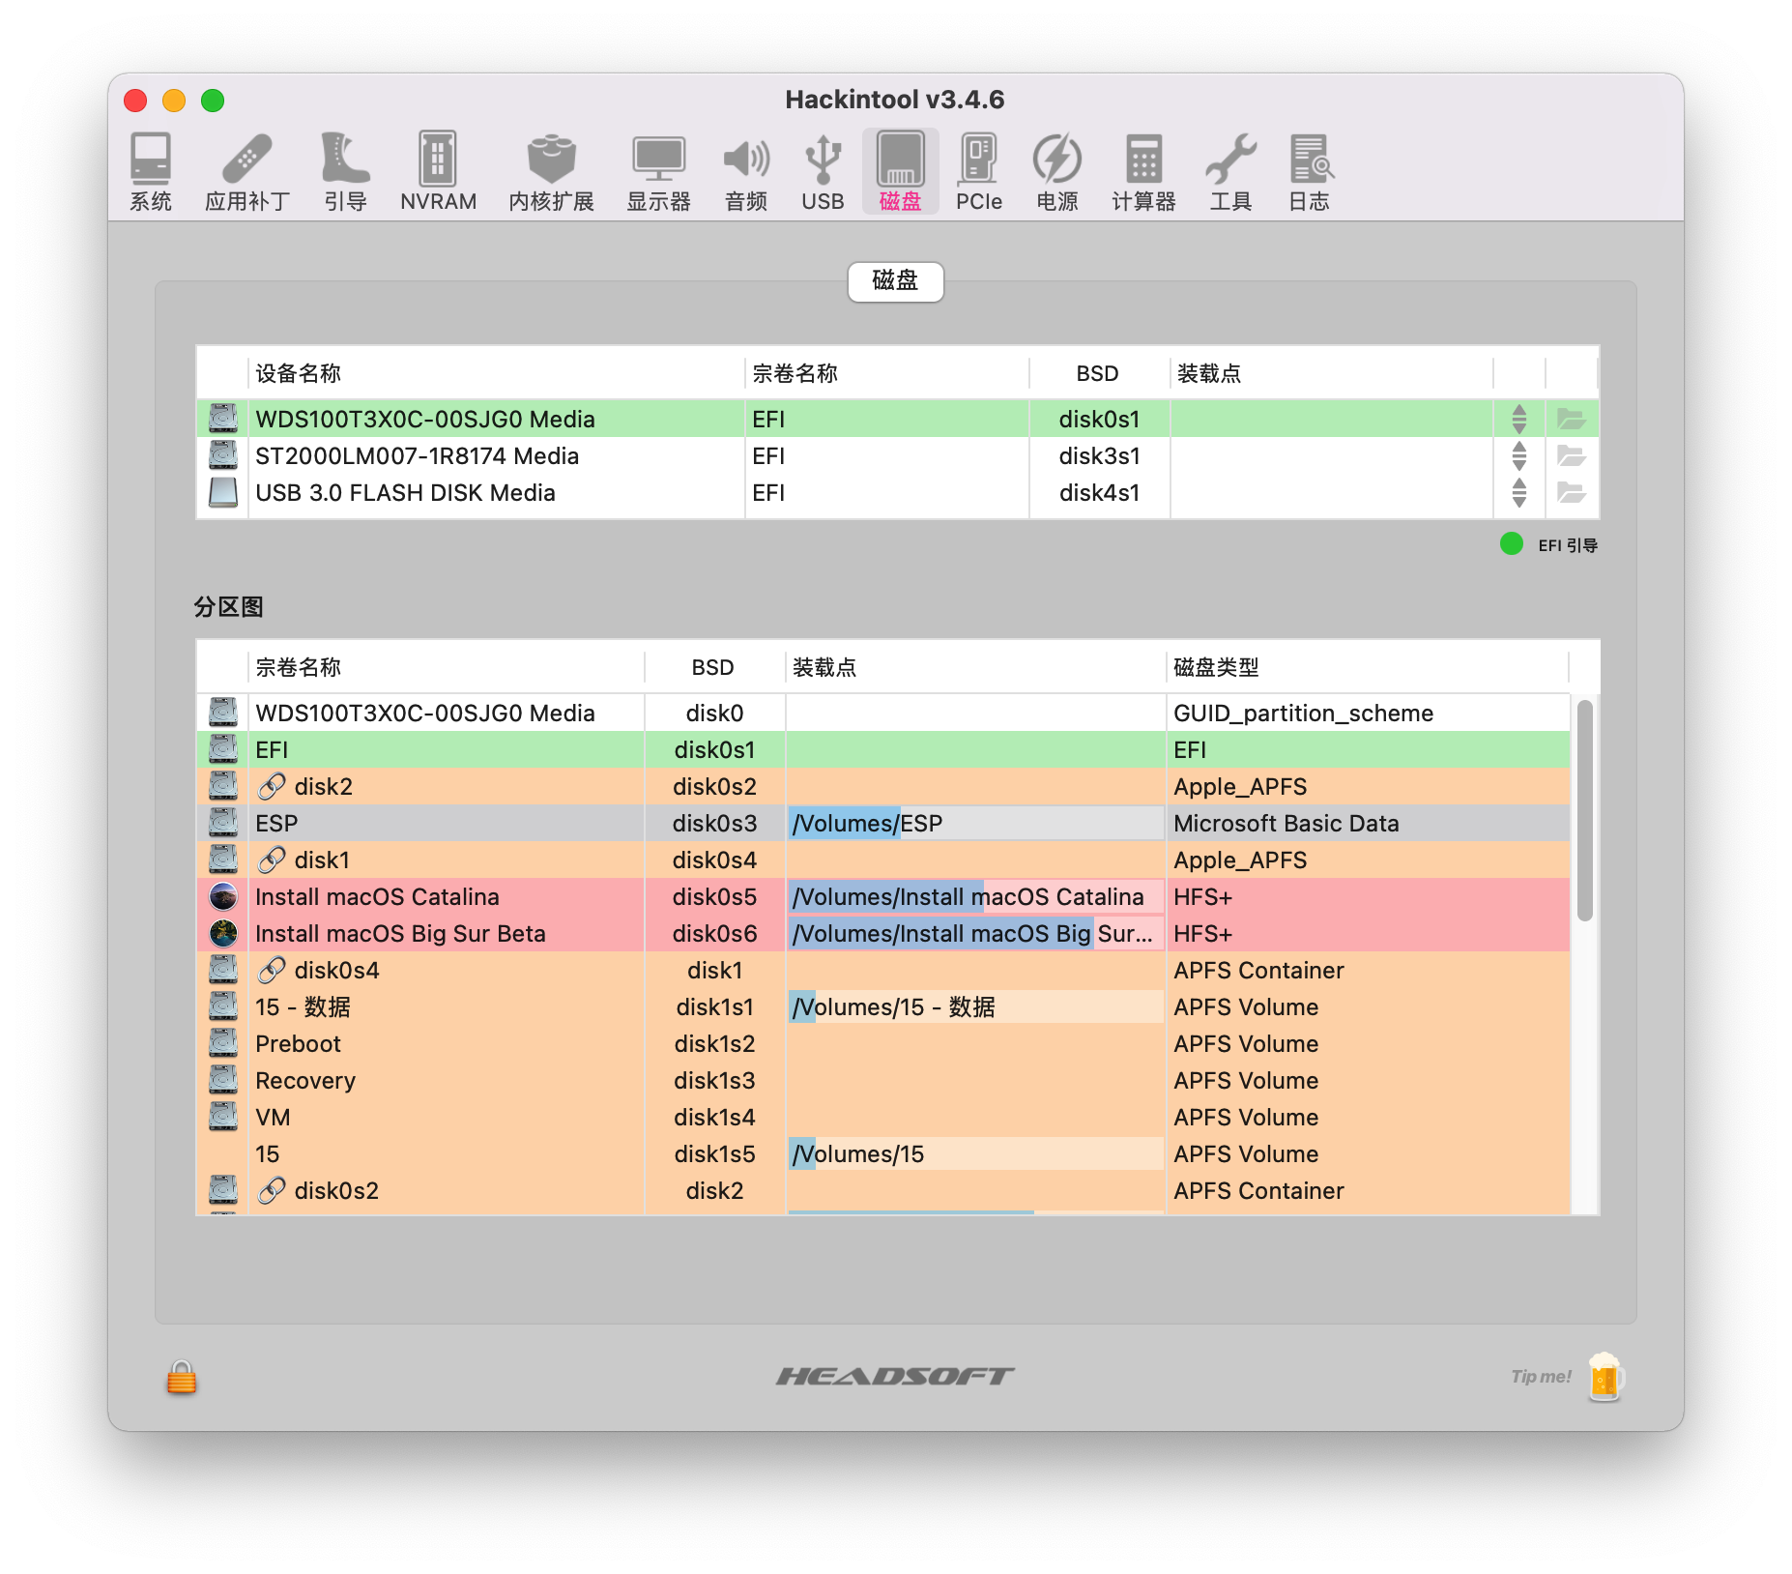
Task: Select the 应用补丁 toolbar icon
Action: coord(248,172)
